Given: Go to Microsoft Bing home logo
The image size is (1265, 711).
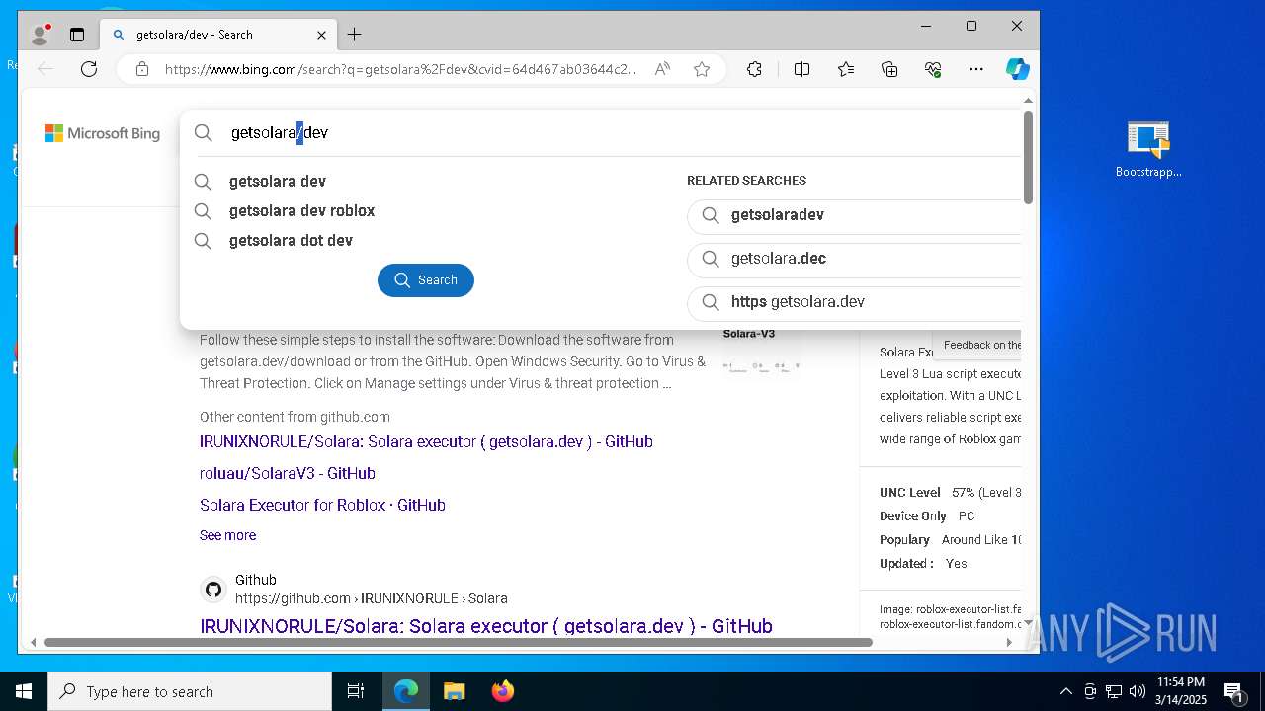Looking at the screenshot, I should (103, 133).
